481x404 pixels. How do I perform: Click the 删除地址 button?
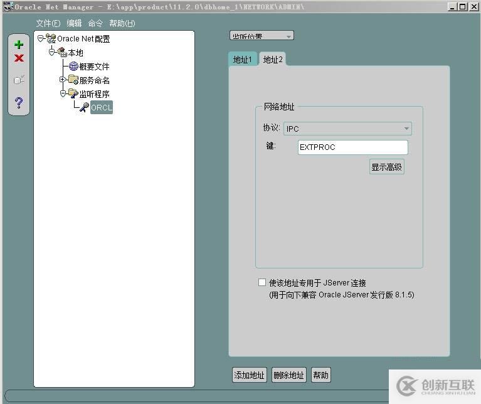[x=288, y=375]
